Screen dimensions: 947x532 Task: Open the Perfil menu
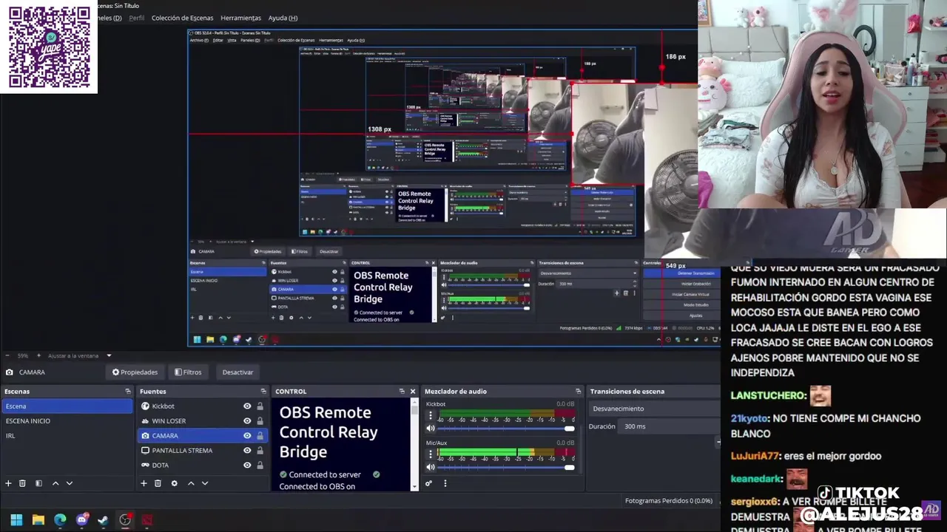coord(137,18)
